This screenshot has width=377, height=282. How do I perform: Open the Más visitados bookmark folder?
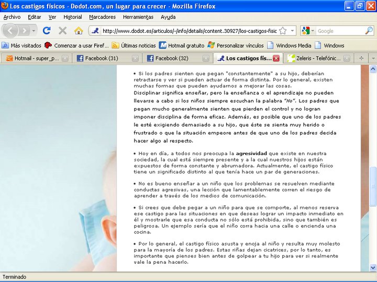[21, 45]
